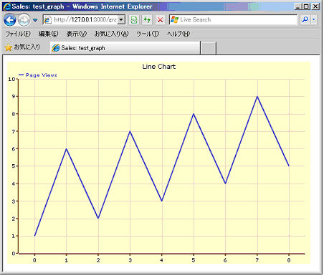Close the Internet Explorer window
324x276 pixels.
point(315,6)
